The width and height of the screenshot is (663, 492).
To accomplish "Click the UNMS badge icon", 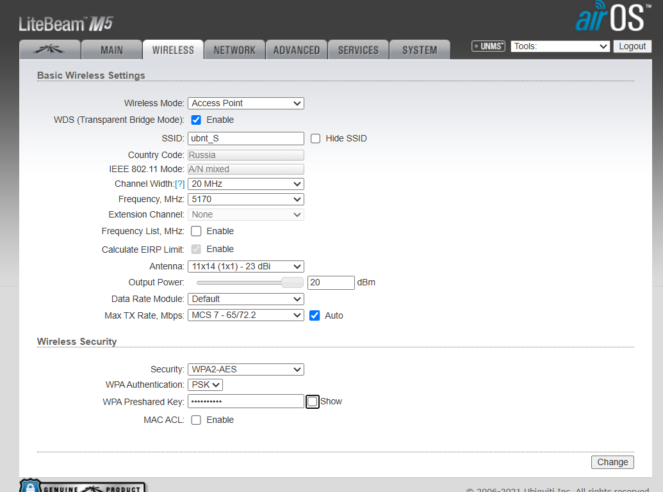I will [488, 46].
